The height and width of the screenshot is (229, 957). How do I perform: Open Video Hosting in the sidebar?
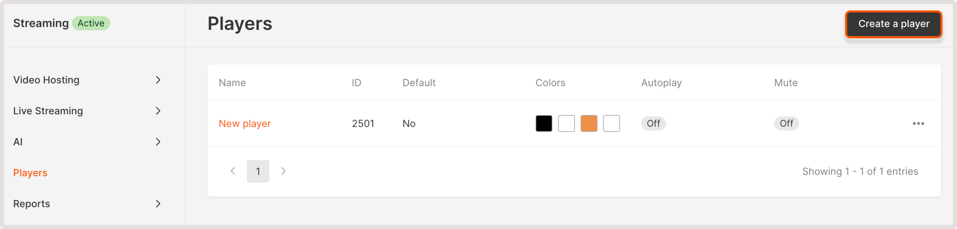click(46, 80)
